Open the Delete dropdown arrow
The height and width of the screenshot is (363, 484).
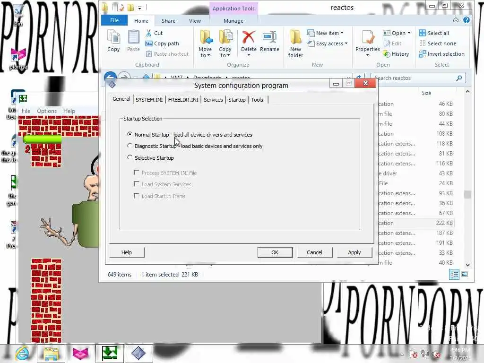point(249,55)
